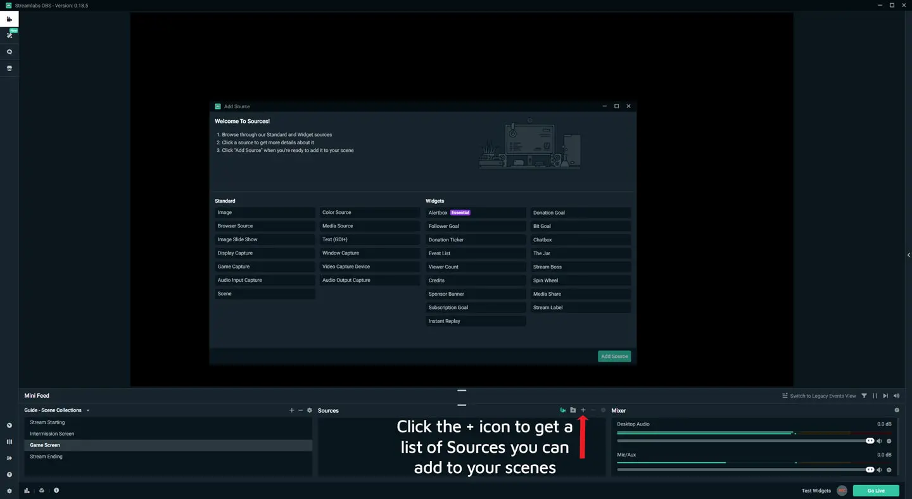Pick the Window Capture source
Screen dimensions: 912x499
[x=369, y=253]
